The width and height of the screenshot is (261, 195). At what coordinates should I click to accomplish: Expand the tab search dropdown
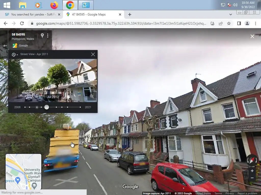point(230,14)
